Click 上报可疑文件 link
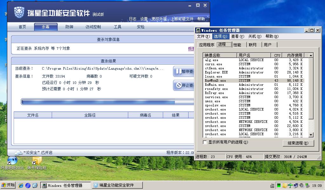 (182, 19)
